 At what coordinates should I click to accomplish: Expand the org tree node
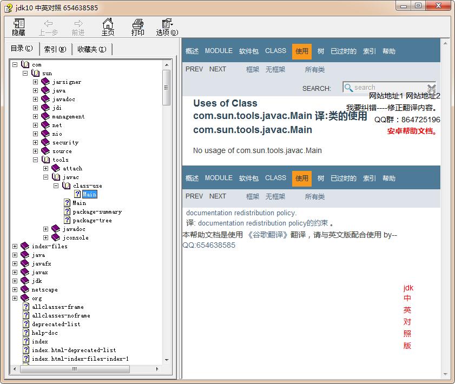(x=15, y=298)
